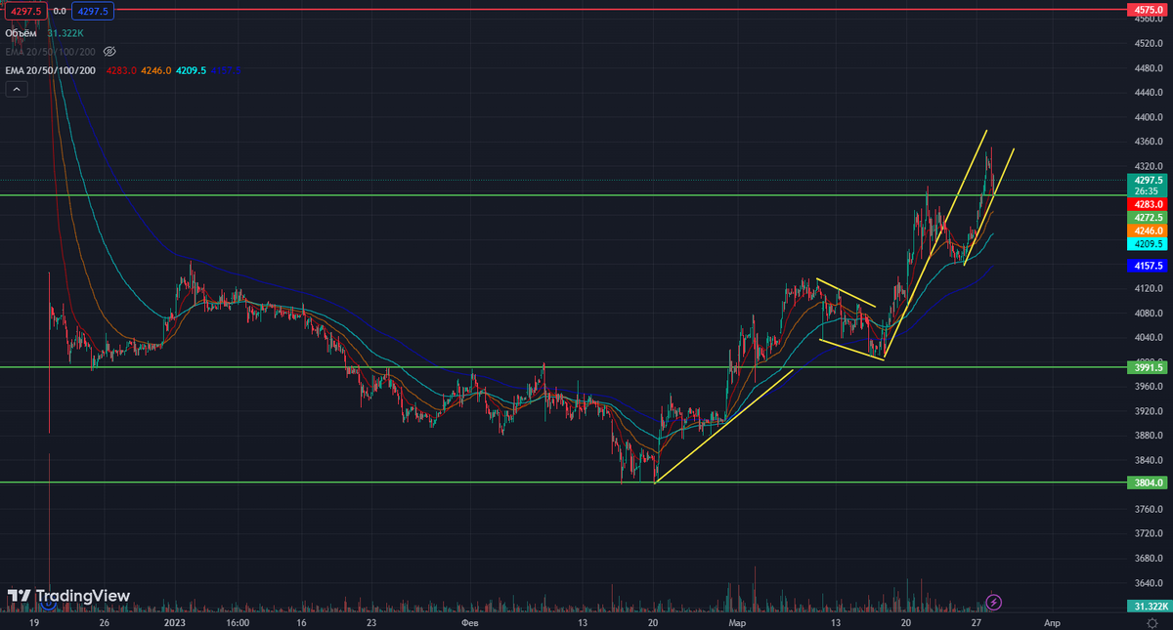Click the red EMA value 4283.0 in legend

(119, 70)
